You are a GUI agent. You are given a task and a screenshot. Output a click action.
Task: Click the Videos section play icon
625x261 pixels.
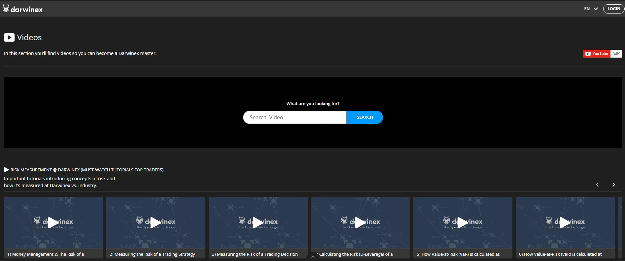(x=9, y=38)
